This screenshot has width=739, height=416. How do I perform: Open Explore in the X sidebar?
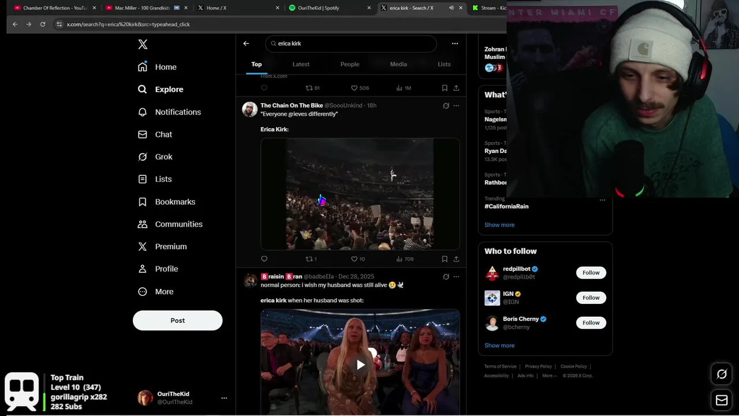161,90
